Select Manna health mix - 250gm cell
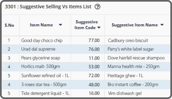This screenshot has width=172, height=99. 134,67
